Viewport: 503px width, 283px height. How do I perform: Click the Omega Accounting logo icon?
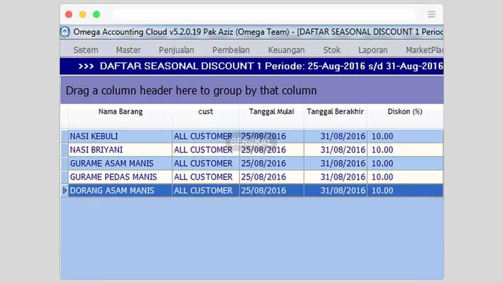tap(64, 32)
